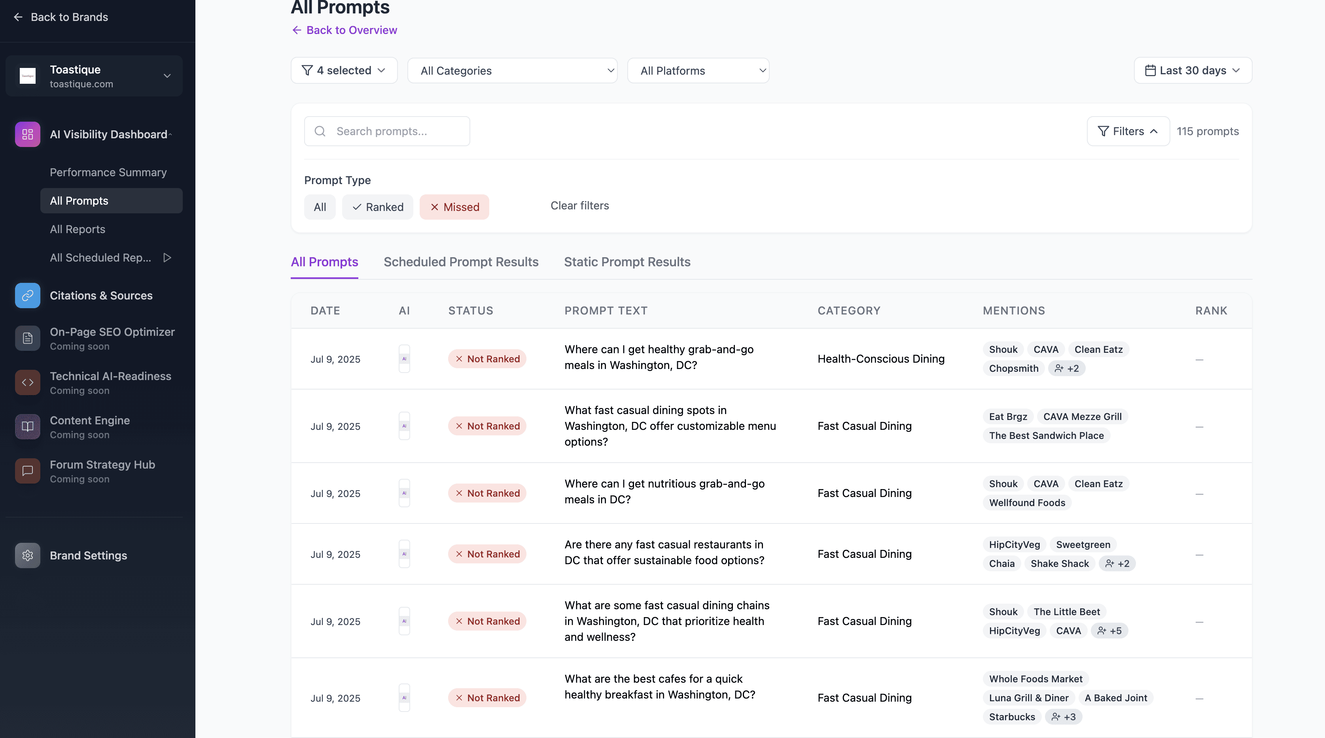Switch to Scheduled Prompt Results tab
Image resolution: width=1325 pixels, height=738 pixels.
pos(461,262)
